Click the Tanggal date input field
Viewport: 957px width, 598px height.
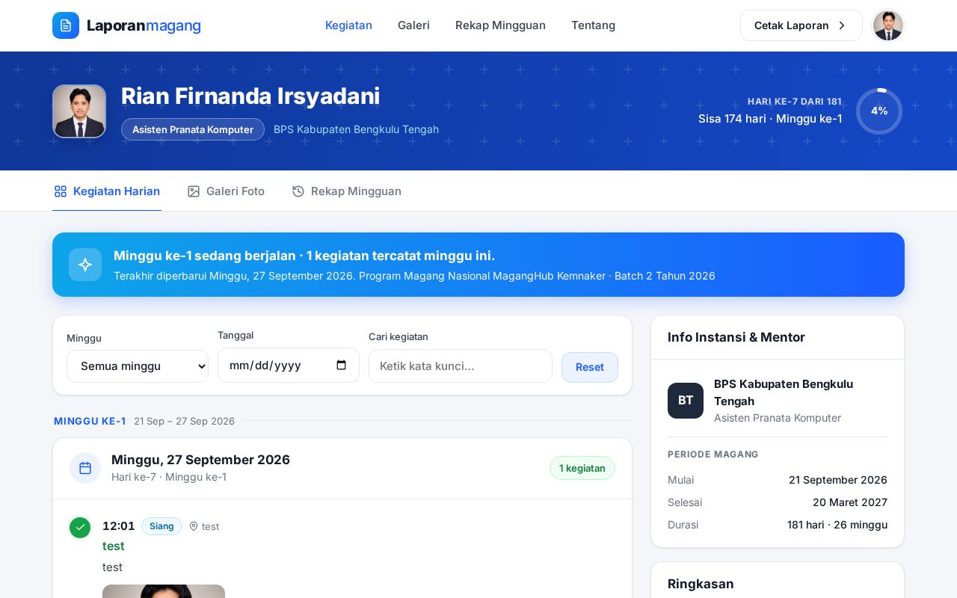point(289,366)
